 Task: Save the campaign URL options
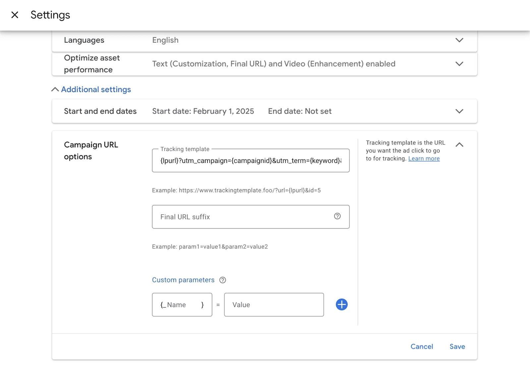[457, 346]
